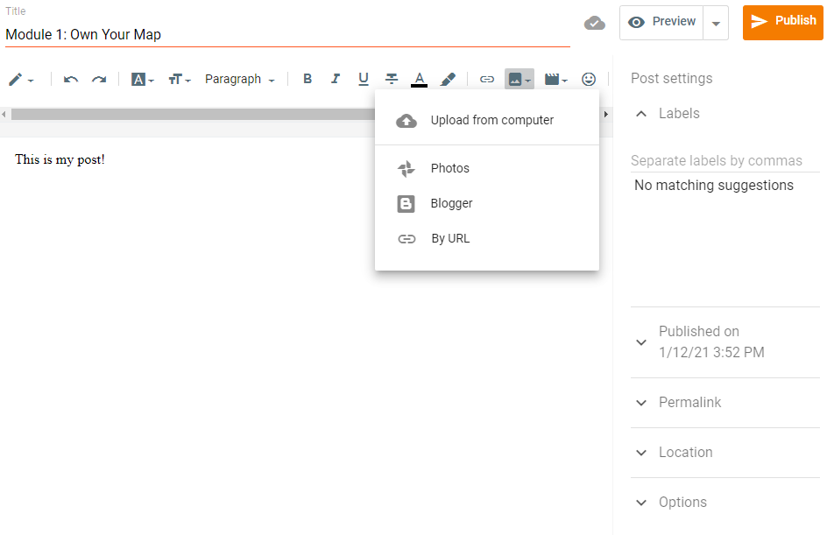Click the insert link icon

click(x=487, y=80)
